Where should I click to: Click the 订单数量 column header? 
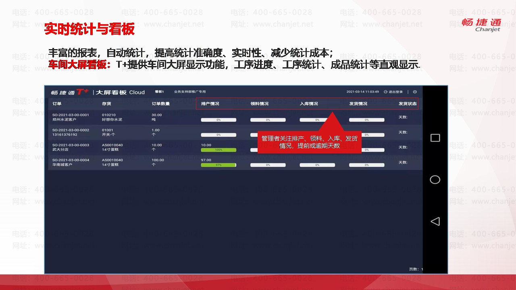[160, 104]
